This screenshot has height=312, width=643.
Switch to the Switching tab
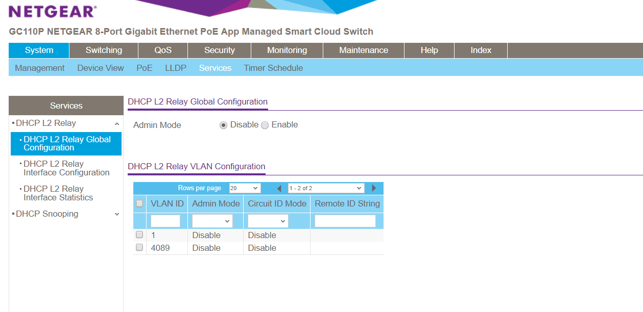point(104,50)
